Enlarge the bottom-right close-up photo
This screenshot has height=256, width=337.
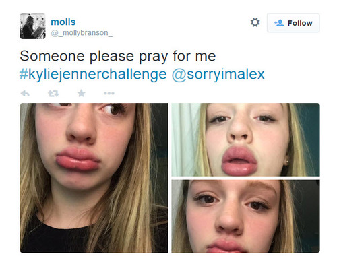tap(245, 216)
